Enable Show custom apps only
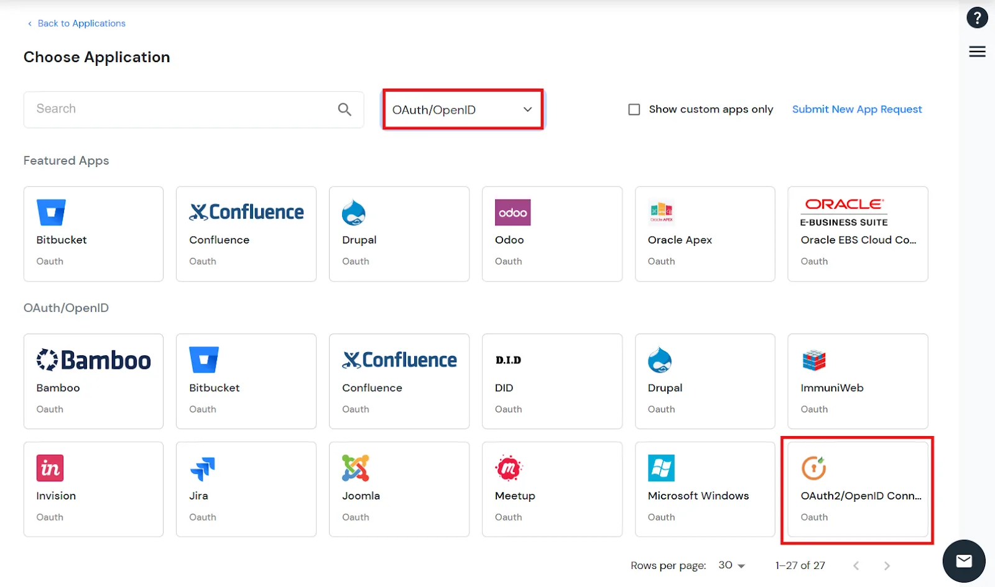995x587 pixels. (x=634, y=109)
